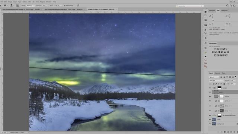
Task: Switch to the Channels tab
Action: 218,73
